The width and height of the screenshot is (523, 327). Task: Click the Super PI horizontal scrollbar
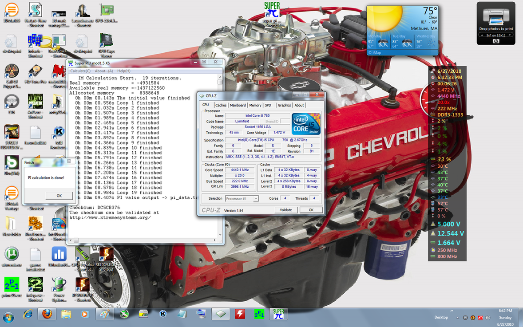pos(144,240)
